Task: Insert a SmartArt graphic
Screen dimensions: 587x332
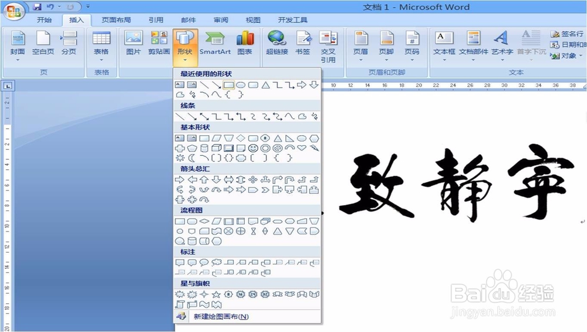Action: (215, 43)
